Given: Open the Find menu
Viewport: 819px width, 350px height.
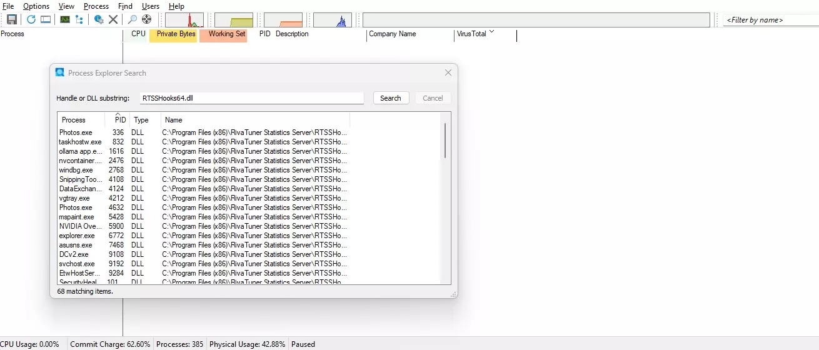Looking at the screenshot, I should pos(125,6).
